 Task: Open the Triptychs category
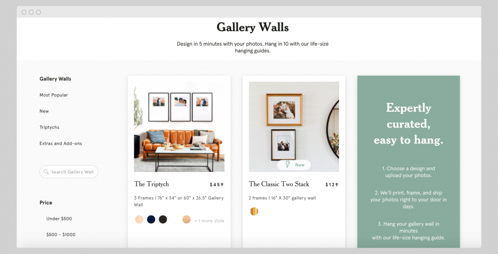49,127
